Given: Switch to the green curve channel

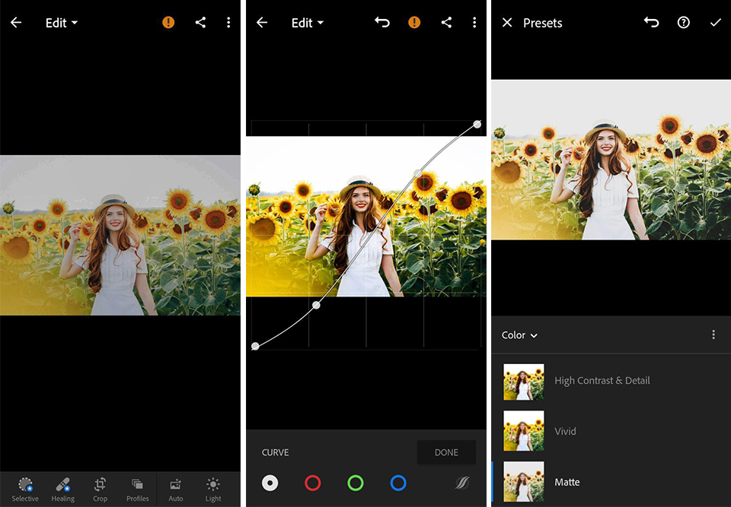Looking at the screenshot, I should pyautogui.click(x=355, y=483).
